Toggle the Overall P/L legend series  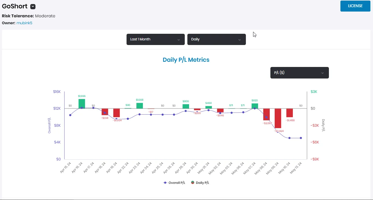tap(174, 183)
